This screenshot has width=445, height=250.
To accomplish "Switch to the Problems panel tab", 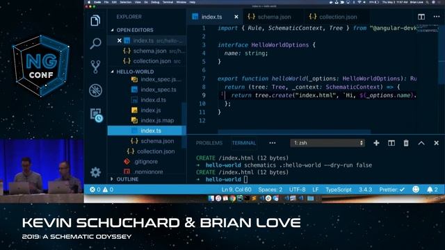I will [209, 143].
